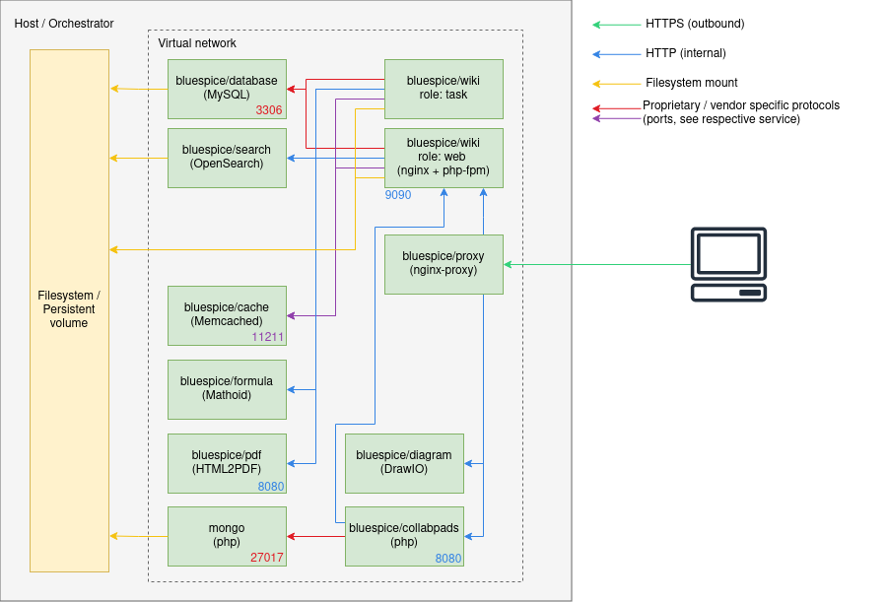Screen dimensions: 888x602
Task: Click the "Host / Orchestrator" label
Action: click(x=64, y=24)
